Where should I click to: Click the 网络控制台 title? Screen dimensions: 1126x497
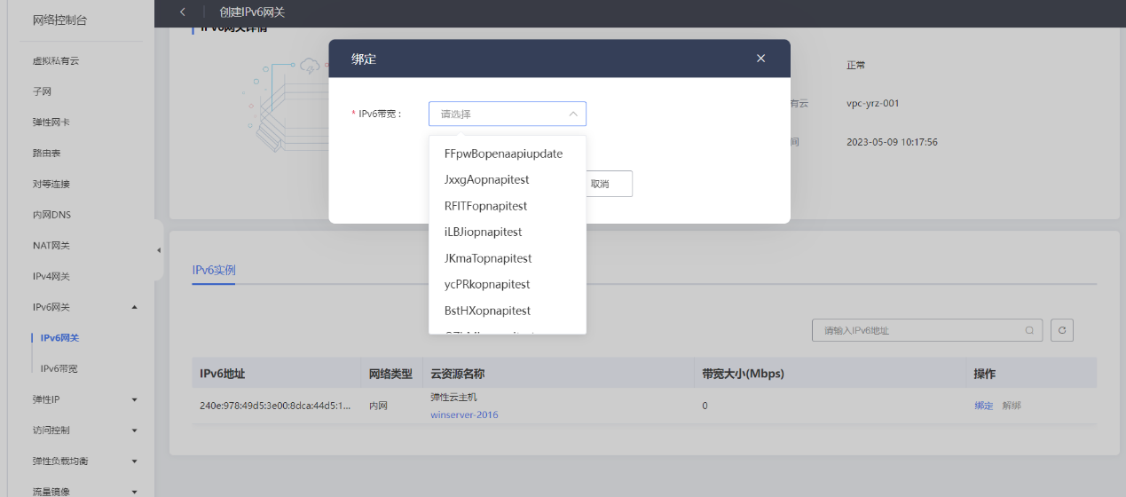[60, 20]
